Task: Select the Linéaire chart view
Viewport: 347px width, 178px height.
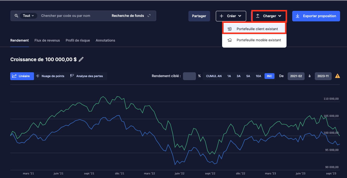Action: (x=22, y=76)
